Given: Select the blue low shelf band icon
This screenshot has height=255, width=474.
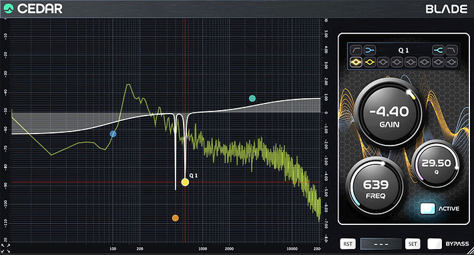Looking at the screenshot, I should [x=369, y=50].
